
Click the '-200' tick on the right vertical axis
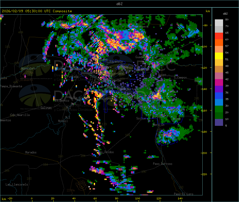(204, 153)
